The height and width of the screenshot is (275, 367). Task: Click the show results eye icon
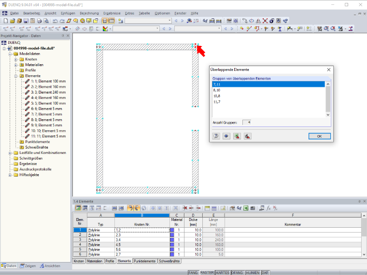[x=189, y=21]
